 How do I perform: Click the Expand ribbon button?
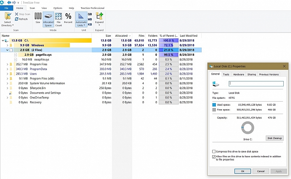coord(99,19)
